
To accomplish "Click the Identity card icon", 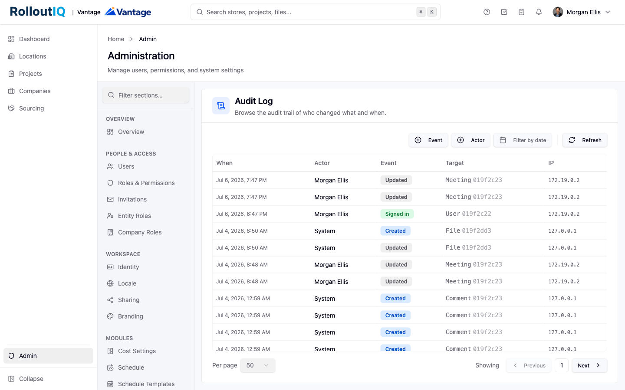I will click(110, 267).
